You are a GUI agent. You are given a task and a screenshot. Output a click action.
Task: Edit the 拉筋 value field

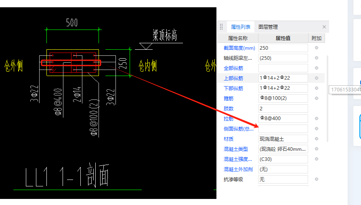click(283, 118)
